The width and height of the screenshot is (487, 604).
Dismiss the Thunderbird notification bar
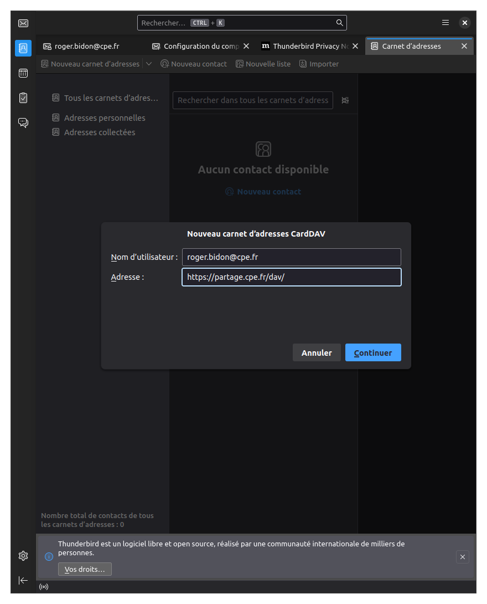463,556
